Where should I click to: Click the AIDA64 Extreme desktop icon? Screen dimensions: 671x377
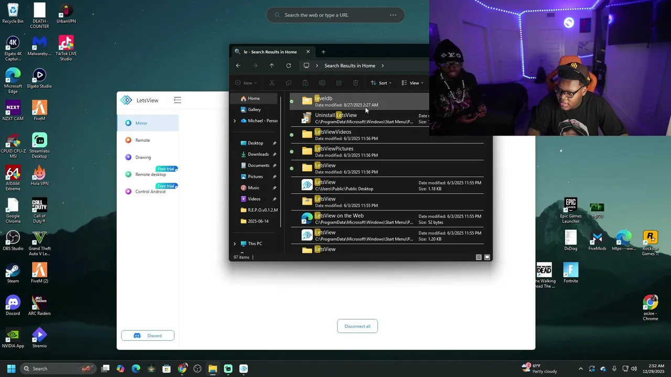coord(13,178)
